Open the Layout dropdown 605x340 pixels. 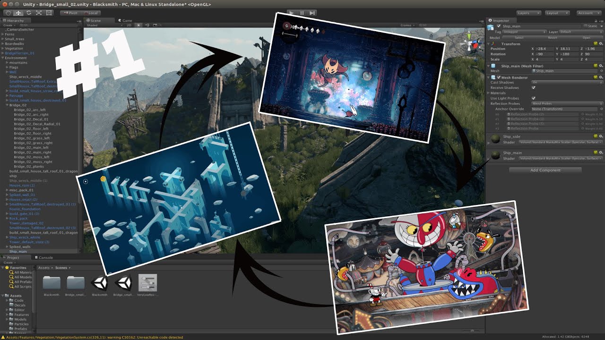(558, 13)
